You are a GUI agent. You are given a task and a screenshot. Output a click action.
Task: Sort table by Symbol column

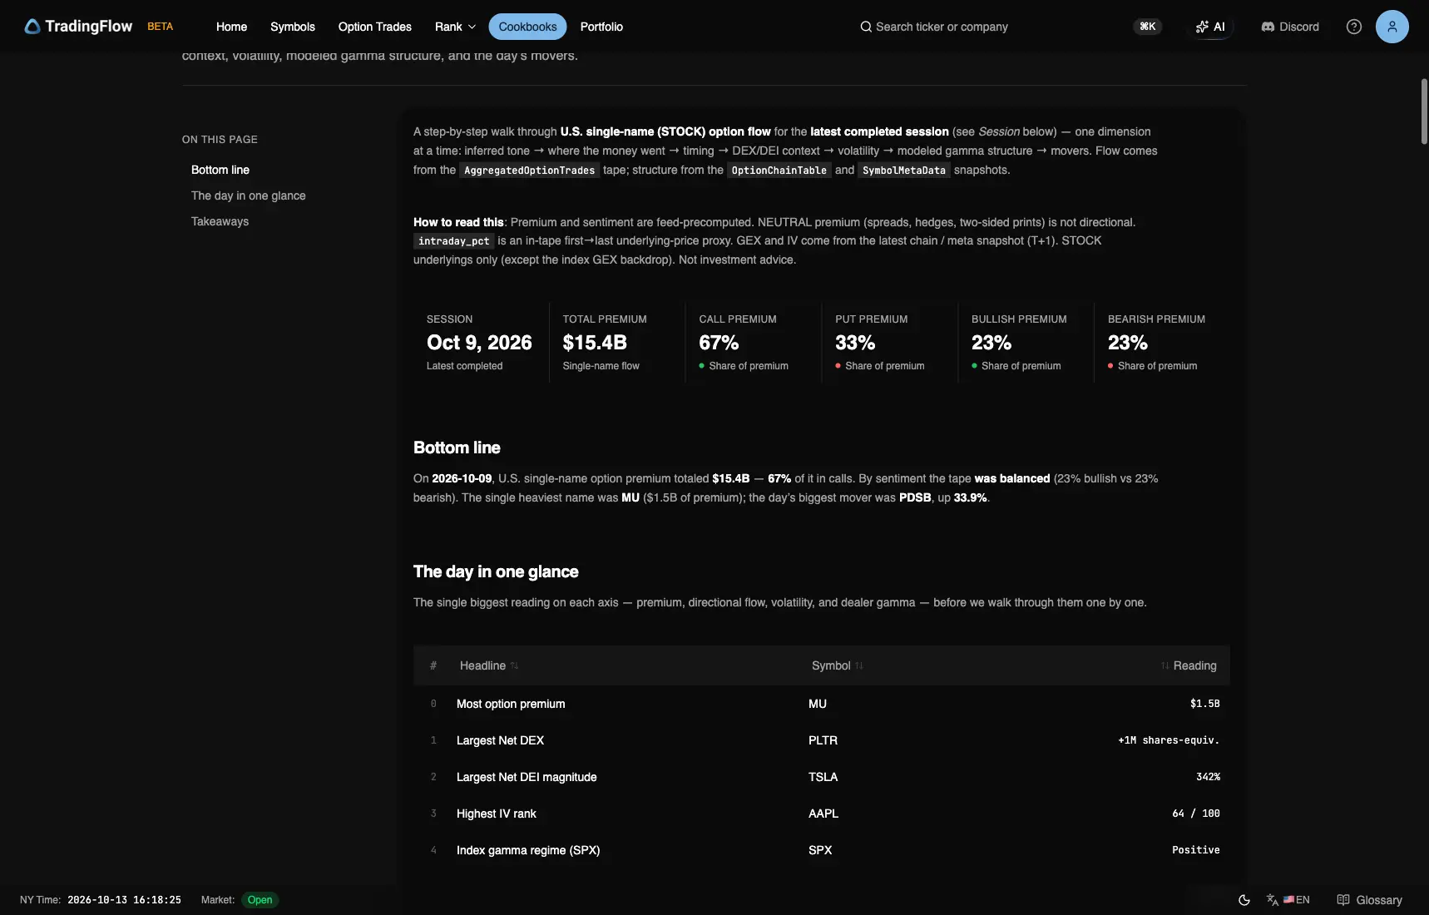(838, 665)
